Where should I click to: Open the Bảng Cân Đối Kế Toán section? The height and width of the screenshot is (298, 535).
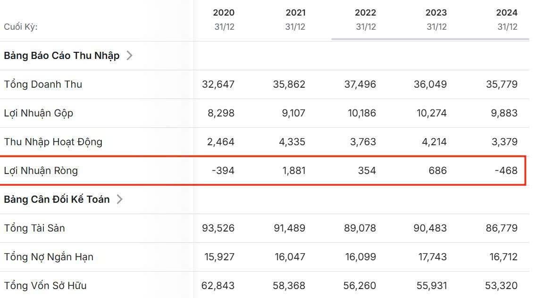tap(57, 199)
